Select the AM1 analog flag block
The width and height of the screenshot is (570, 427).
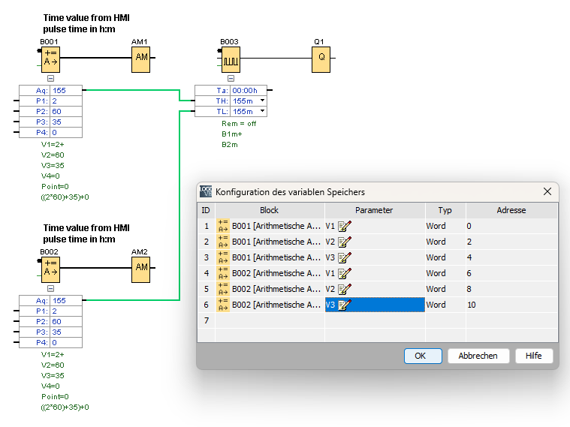click(x=141, y=58)
